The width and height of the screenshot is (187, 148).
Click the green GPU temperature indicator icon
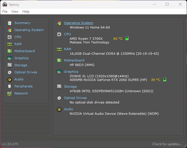[164, 79]
